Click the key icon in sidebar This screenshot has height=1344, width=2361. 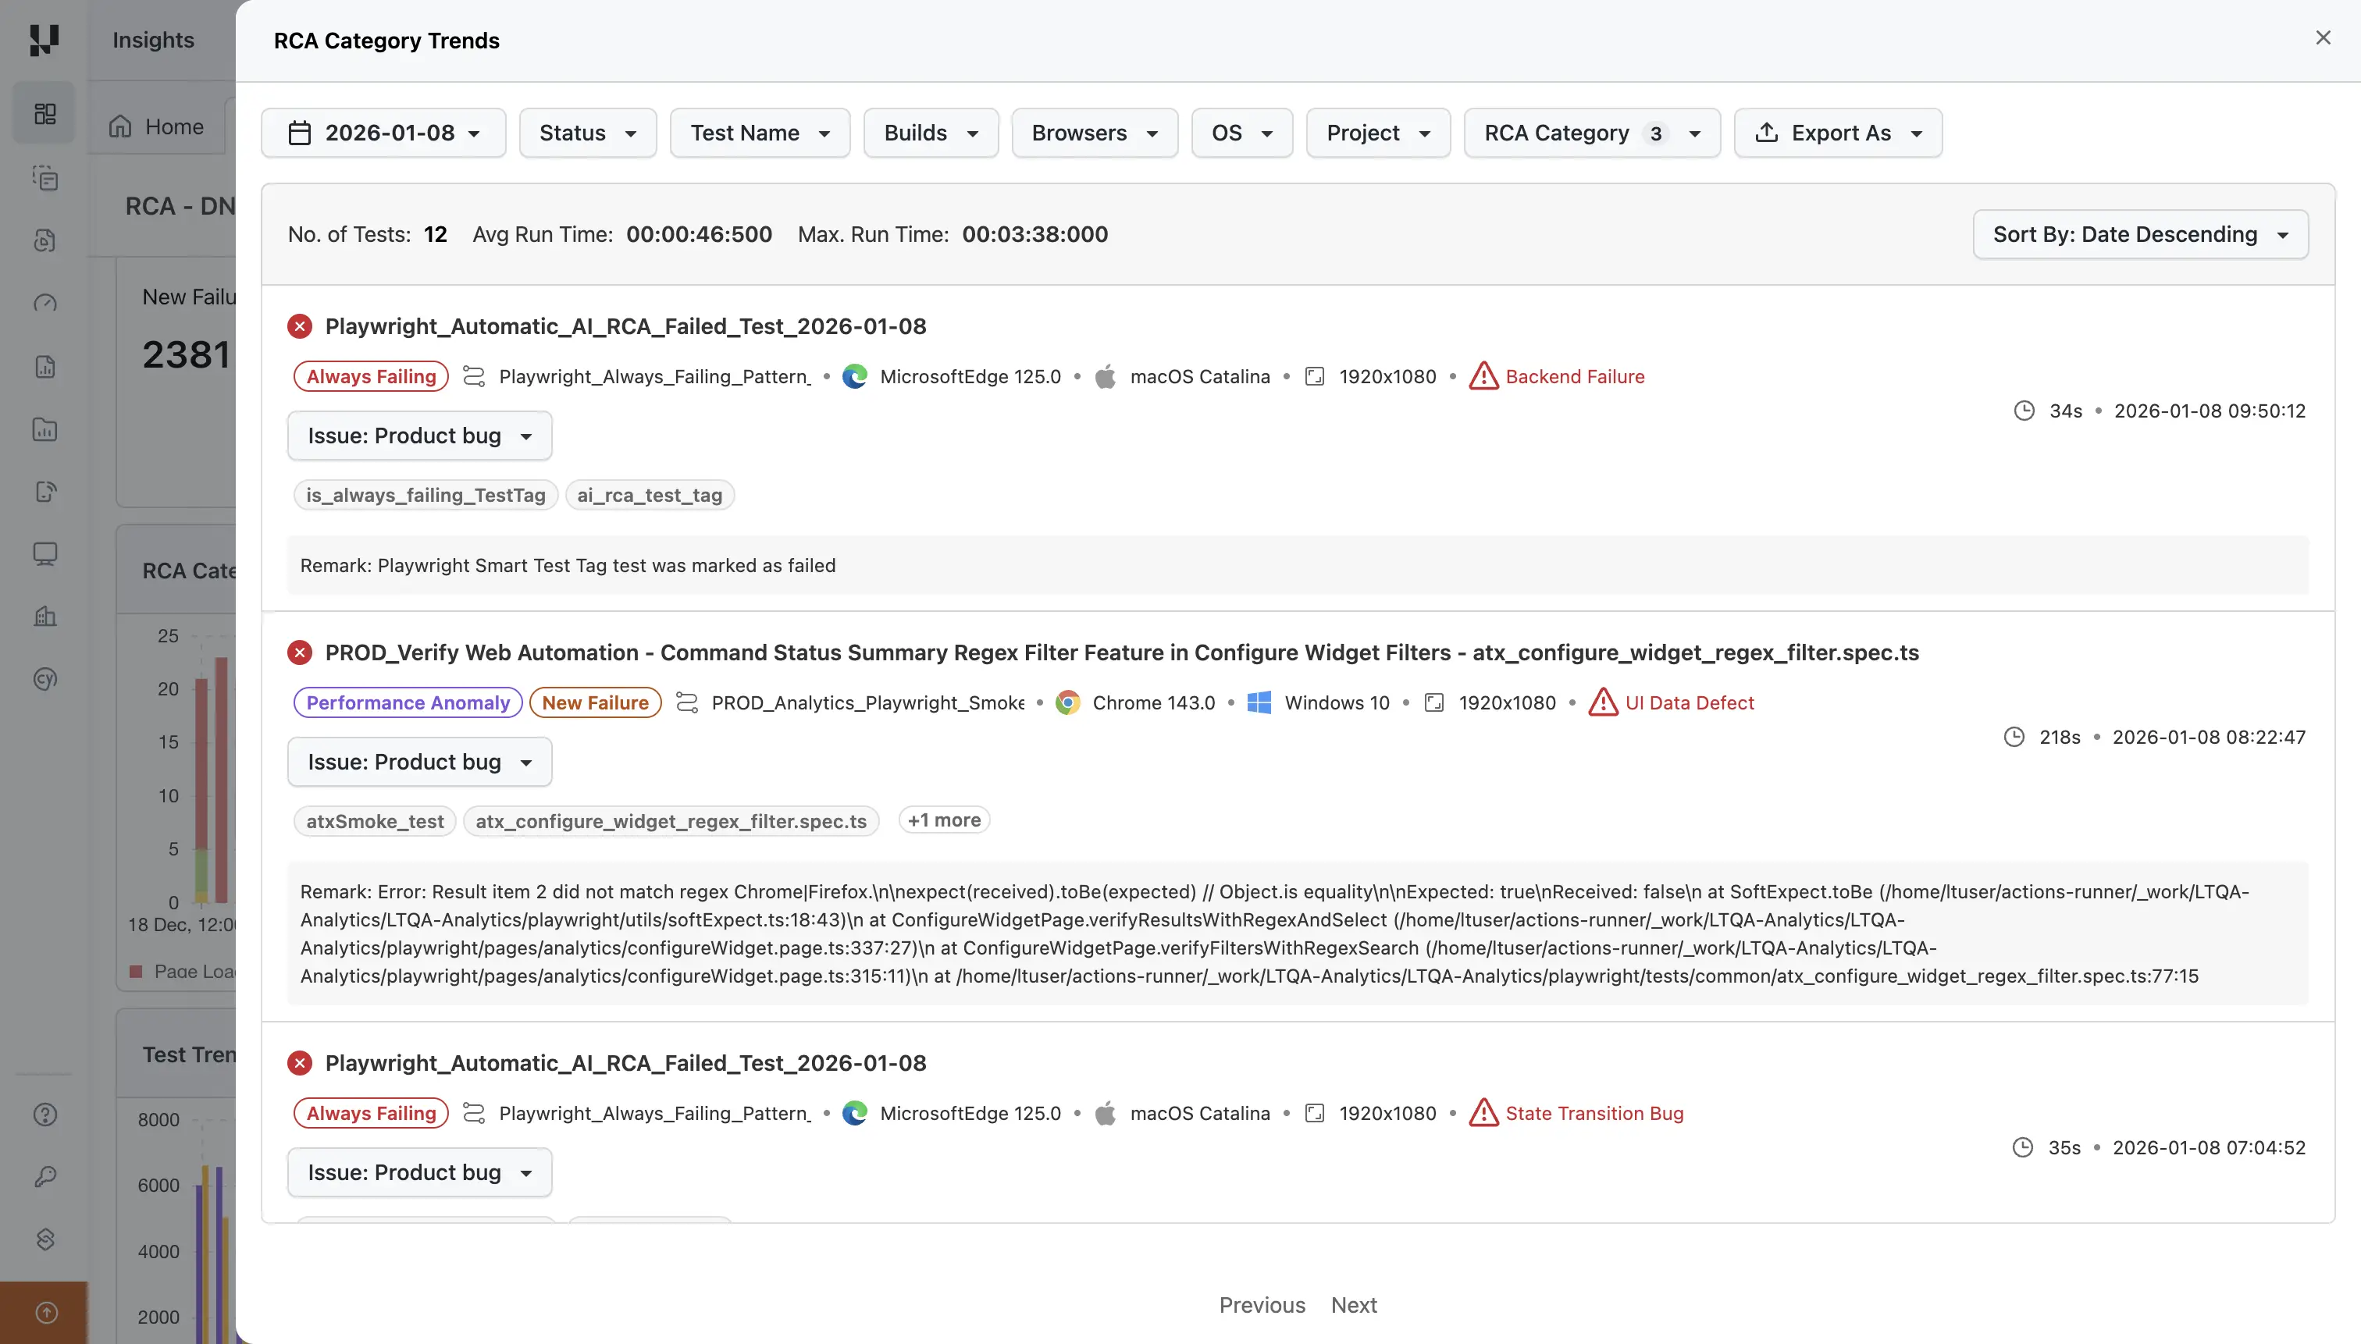click(45, 1176)
